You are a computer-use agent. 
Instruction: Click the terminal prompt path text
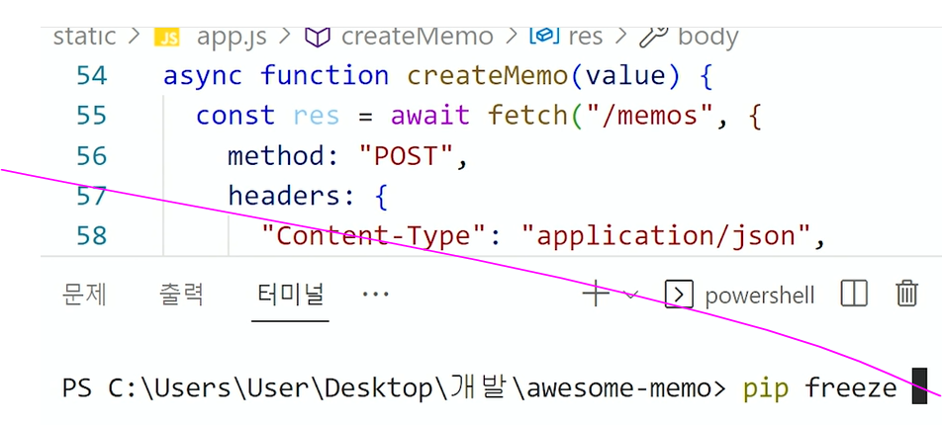[394, 389]
